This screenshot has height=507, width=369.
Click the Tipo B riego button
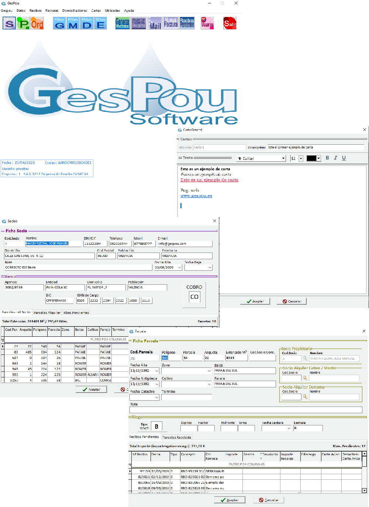click(x=156, y=427)
